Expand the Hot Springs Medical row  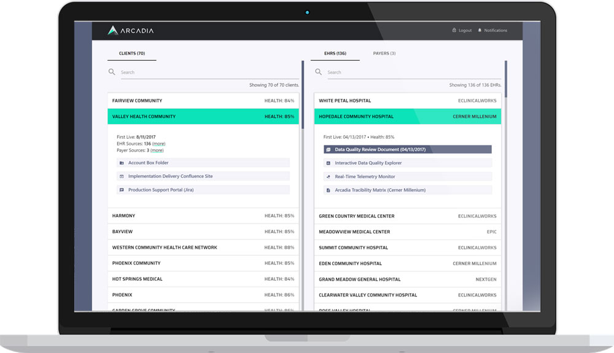(203, 279)
